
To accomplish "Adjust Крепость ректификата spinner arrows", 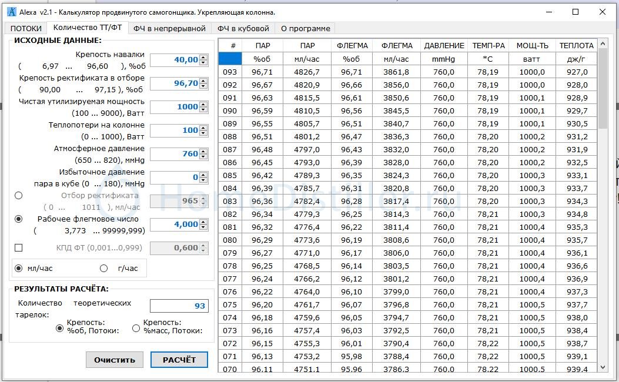I will click(x=203, y=83).
